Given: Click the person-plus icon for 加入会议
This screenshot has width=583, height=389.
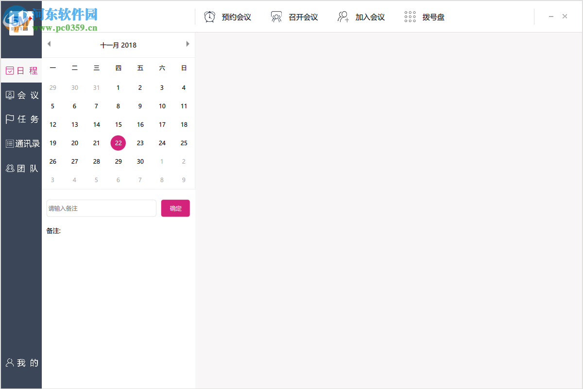Looking at the screenshot, I should [343, 16].
